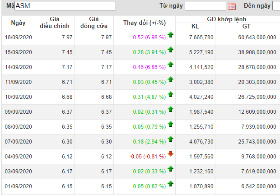Click the ASM stock code input field
The width and height of the screenshot is (280, 195).
(65, 6)
